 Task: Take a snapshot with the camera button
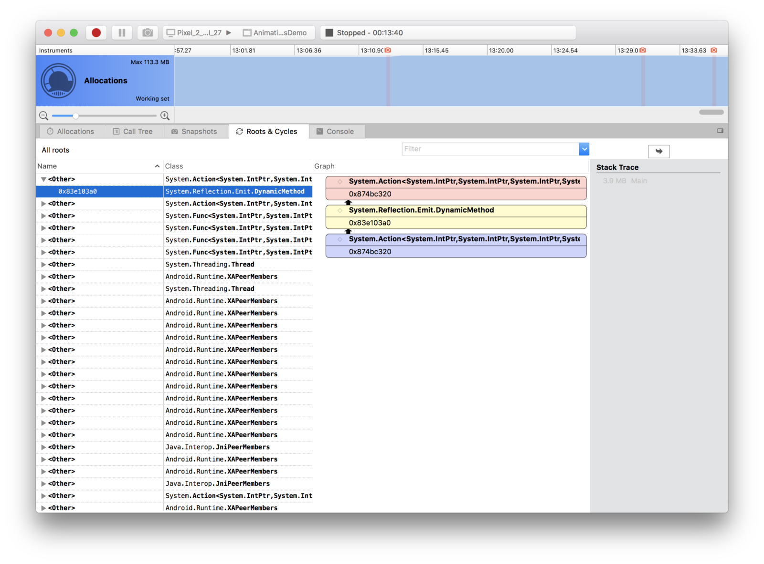tap(148, 32)
